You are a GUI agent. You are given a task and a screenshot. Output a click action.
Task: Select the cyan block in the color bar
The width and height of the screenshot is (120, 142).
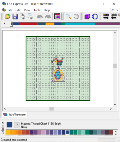tap(80, 24)
